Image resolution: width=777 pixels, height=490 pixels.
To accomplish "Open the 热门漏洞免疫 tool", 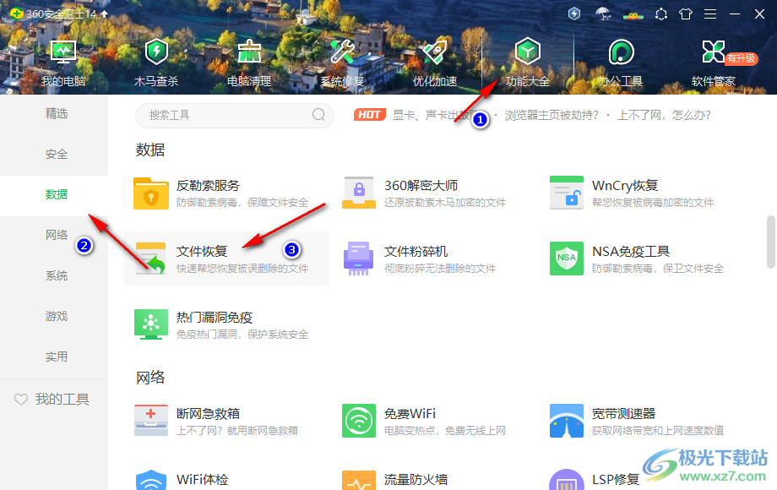I will click(x=221, y=324).
